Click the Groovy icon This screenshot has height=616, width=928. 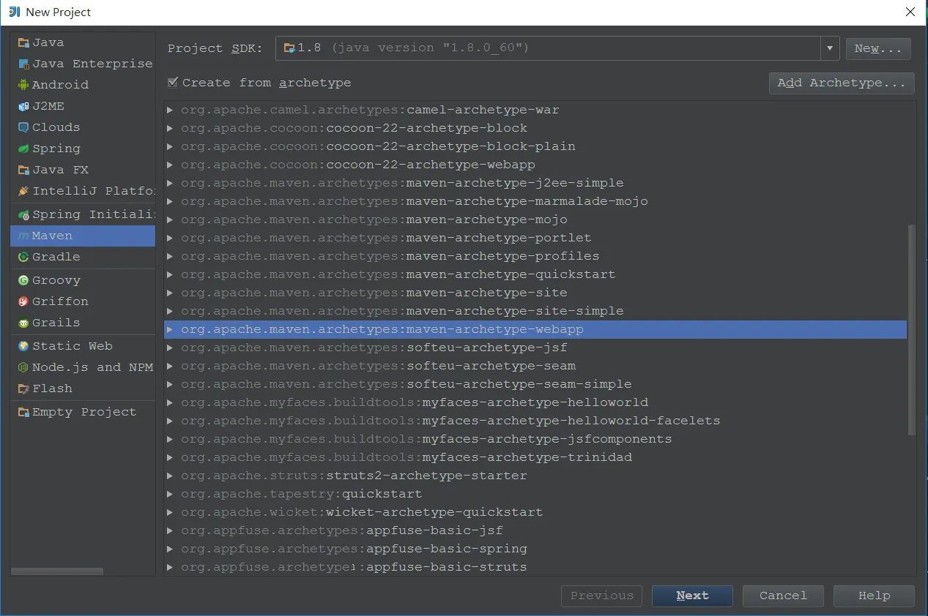coord(23,280)
